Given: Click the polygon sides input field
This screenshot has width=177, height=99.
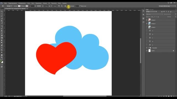Looking at the screenshot, I should coord(77,6).
